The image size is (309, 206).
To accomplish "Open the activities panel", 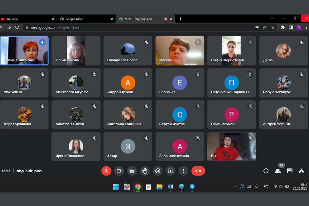I will (301, 171).
